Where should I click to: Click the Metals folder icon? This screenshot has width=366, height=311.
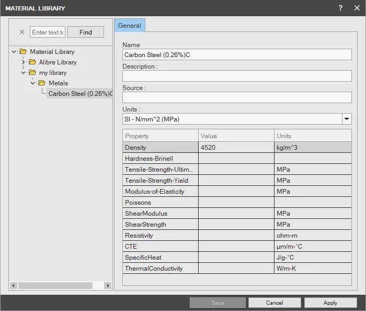coord(42,83)
